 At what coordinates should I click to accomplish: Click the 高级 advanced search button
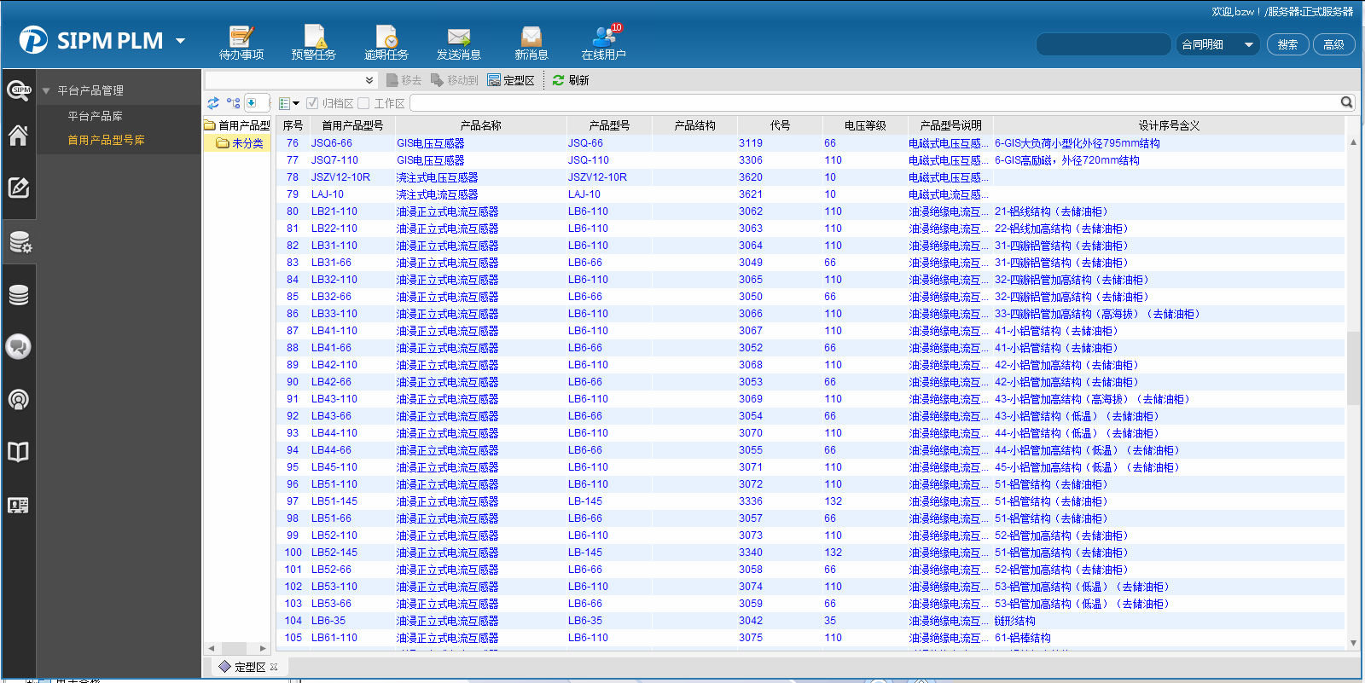1333,44
